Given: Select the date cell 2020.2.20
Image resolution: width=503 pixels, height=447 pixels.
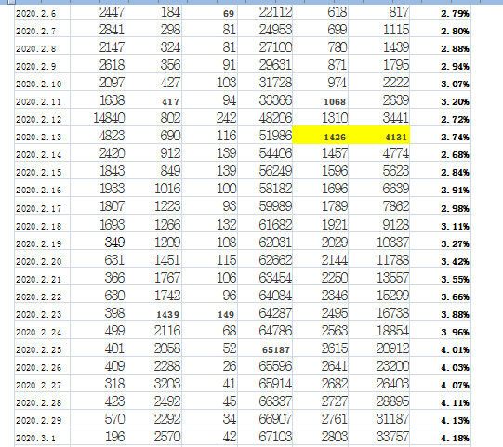Looking at the screenshot, I should (42, 259).
